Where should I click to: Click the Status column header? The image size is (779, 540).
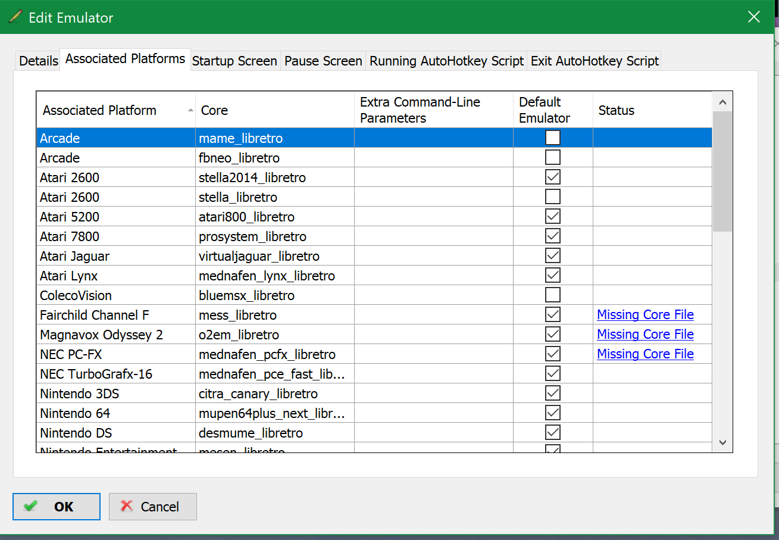[652, 110]
